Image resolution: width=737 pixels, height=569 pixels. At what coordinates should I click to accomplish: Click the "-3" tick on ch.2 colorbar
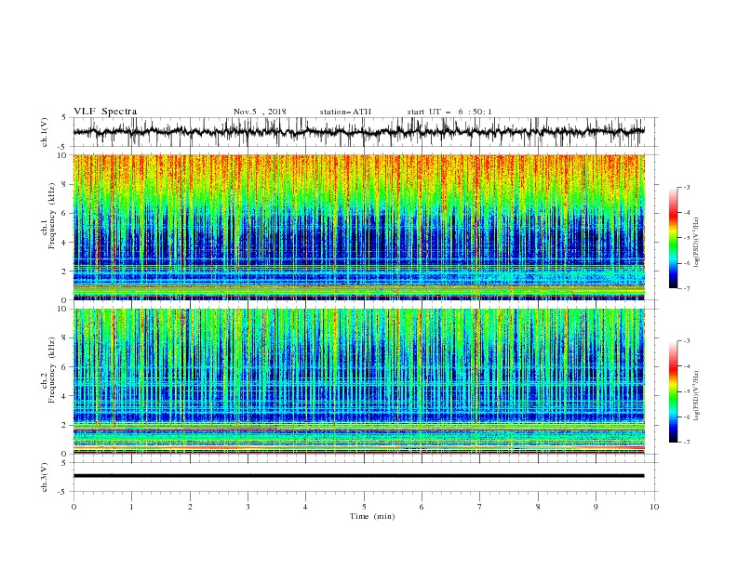click(686, 341)
